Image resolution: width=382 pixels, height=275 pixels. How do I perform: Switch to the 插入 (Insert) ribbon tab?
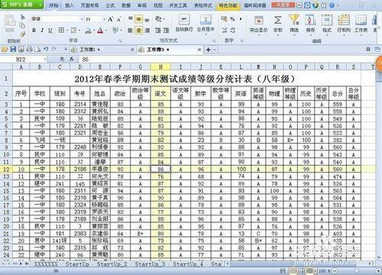point(70,5)
